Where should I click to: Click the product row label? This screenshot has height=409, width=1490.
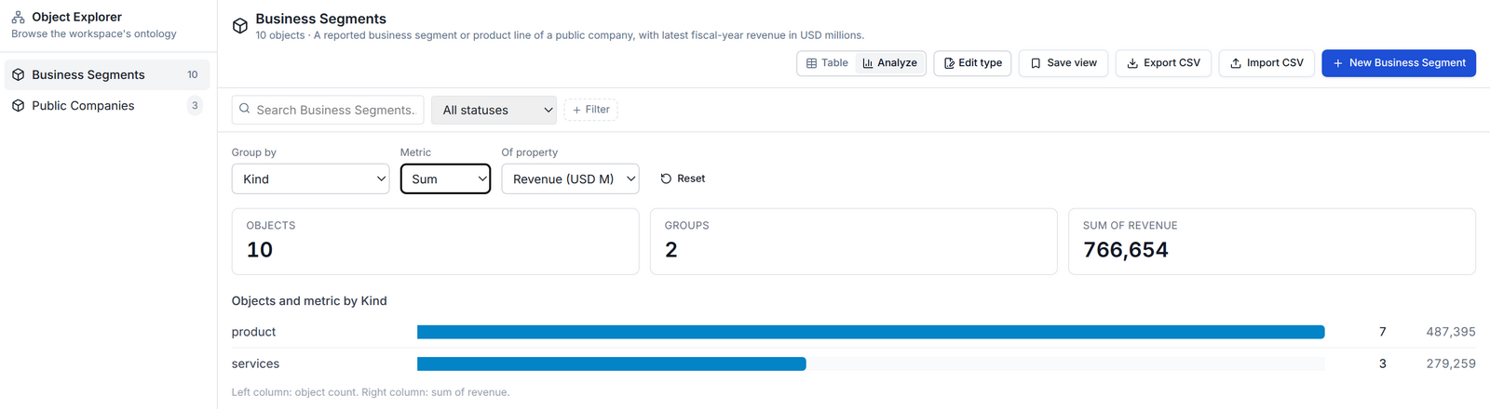pos(253,332)
